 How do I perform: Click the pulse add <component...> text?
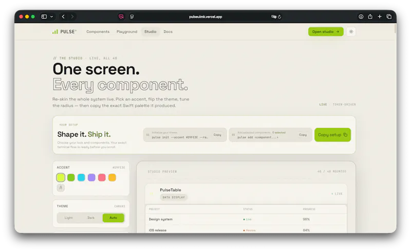(x=258, y=137)
